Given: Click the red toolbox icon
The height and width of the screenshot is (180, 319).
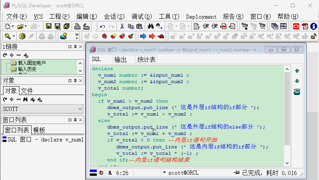Looking at the screenshot, I should pyautogui.click(x=161, y=37).
